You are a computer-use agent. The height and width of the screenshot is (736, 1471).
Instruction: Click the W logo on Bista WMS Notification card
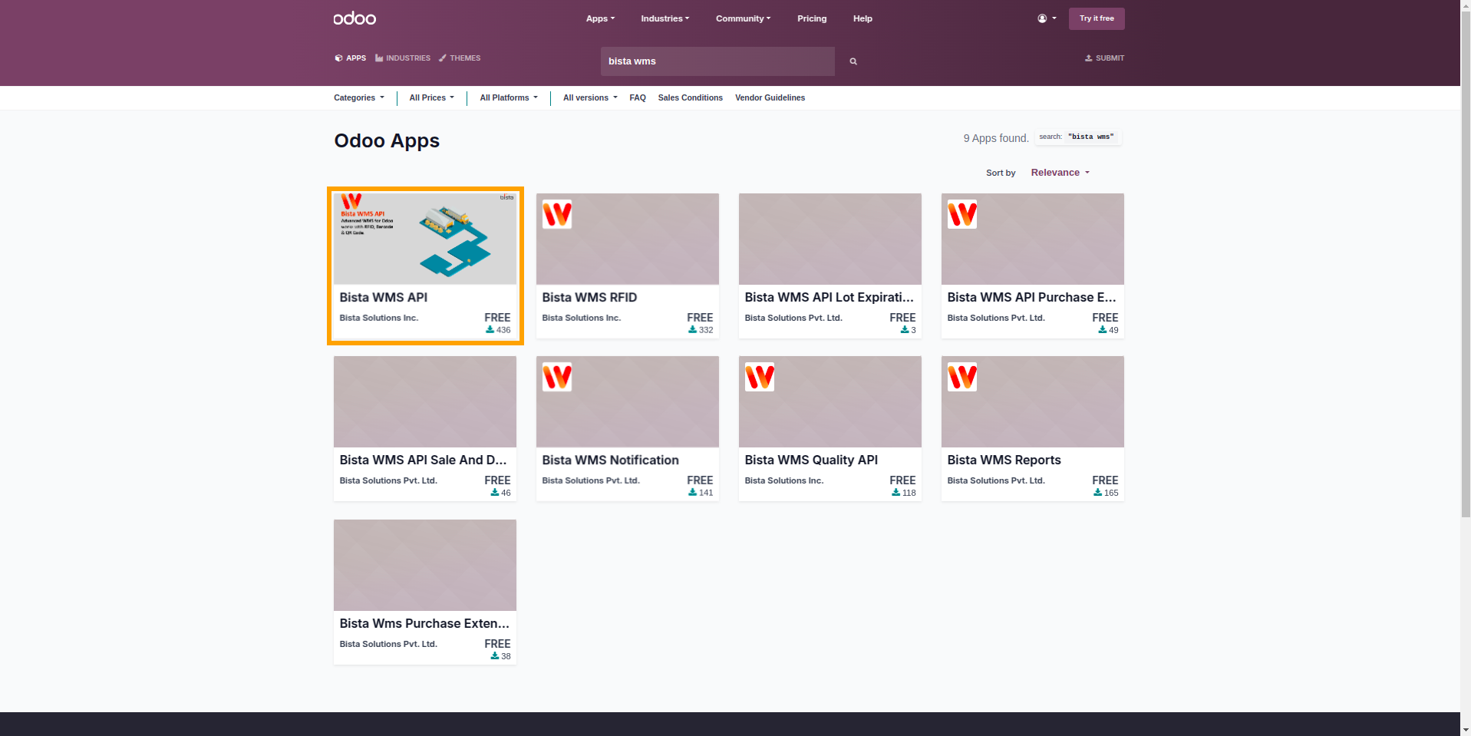[557, 377]
